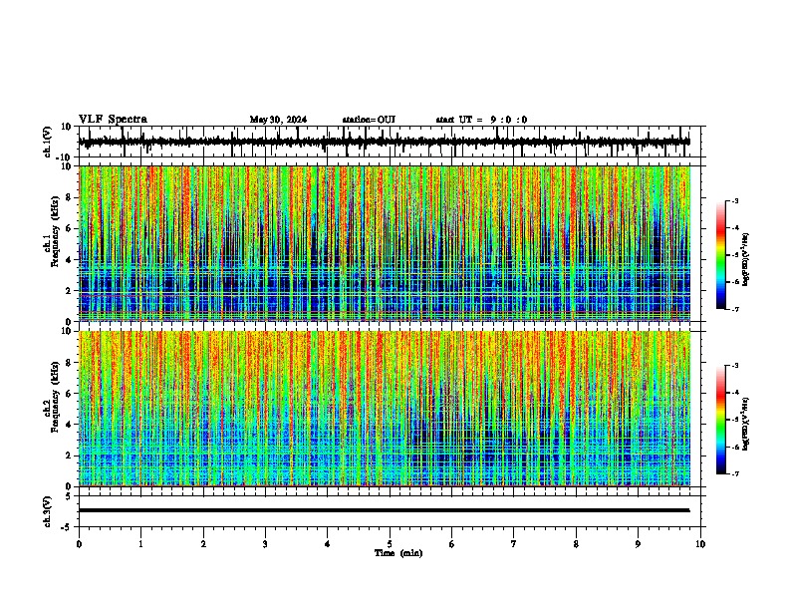The width and height of the screenshot is (789, 610).
Task: Click the ch.3 flat black trace
Action: (x=384, y=510)
